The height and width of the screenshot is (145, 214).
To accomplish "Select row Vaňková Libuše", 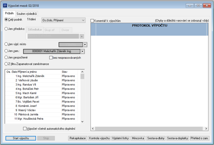I will coord(41,80).
